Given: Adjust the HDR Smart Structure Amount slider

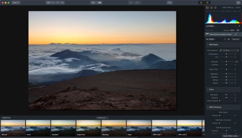Looking at the screenshot, I should tap(226, 123).
